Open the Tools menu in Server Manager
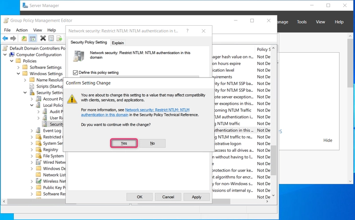This screenshot has width=355, height=220. pos(302,22)
